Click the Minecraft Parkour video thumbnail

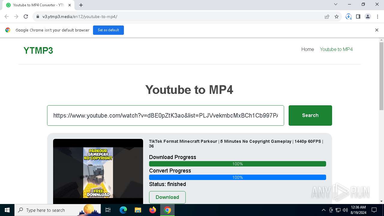pyautogui.click(x=98, y=172)
